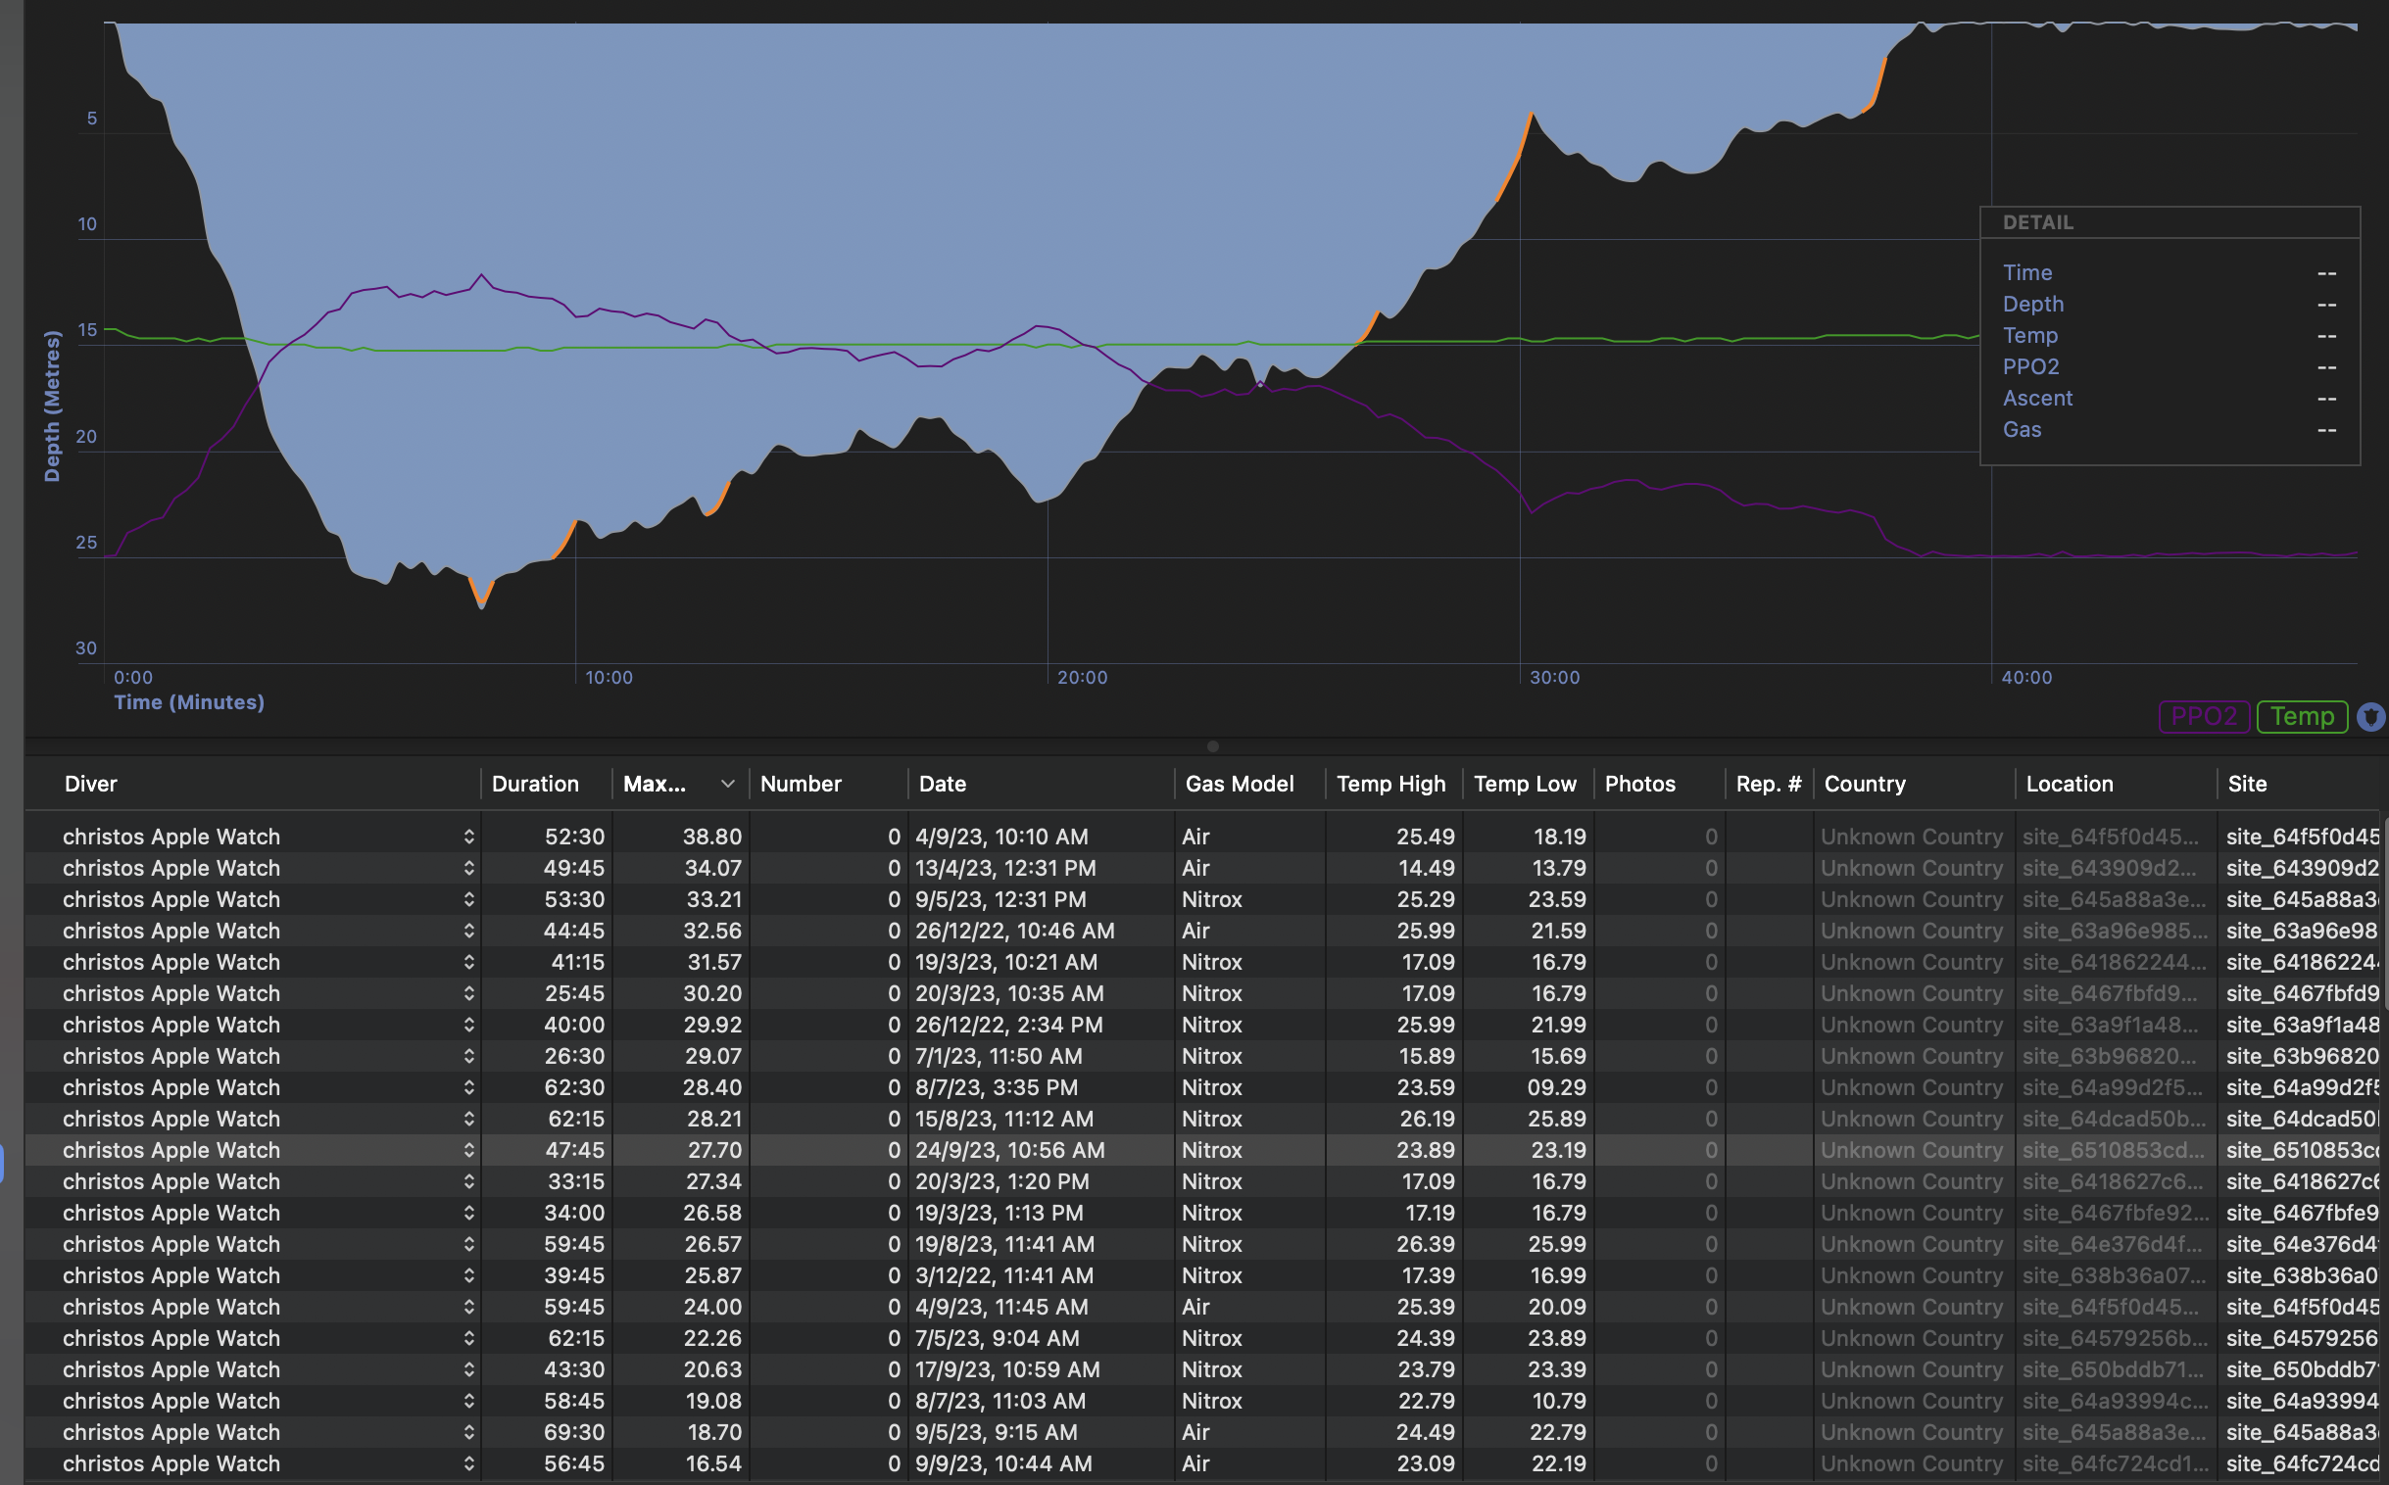This screenshot has height=1485, width=2389.
Task: Toggle the PPO2 graph overlay
Action: coord(2204,717)
